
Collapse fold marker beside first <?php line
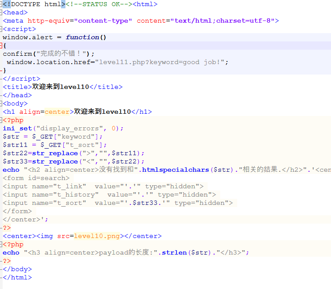click(x=1, y=120)
